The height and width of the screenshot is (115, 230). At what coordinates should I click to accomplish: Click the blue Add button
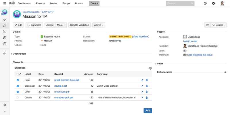147,110
